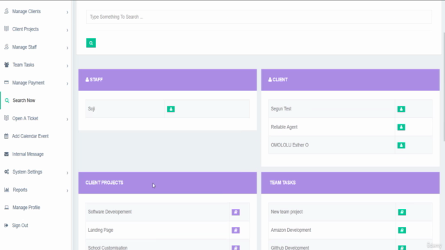Open Manage Clients menu
445x250 pixels.
pos(26,11)
